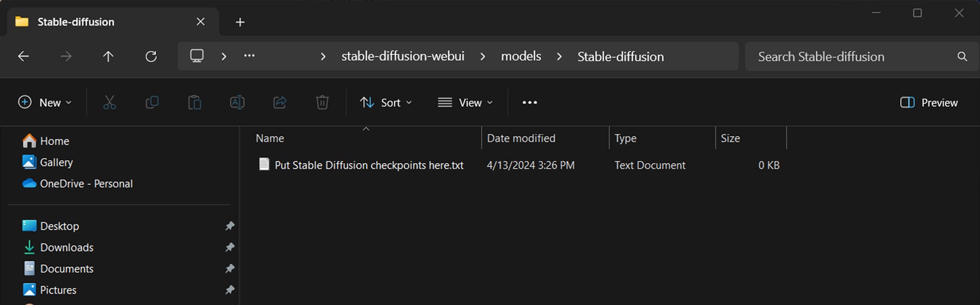Click Stable-diffusion breadcrumb
This screenshot has width=980, height=305.
(x=621, y=56)
